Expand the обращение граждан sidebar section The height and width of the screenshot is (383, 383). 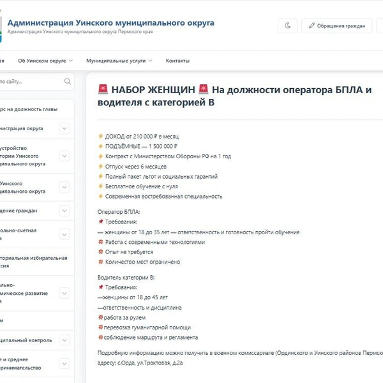64,211
